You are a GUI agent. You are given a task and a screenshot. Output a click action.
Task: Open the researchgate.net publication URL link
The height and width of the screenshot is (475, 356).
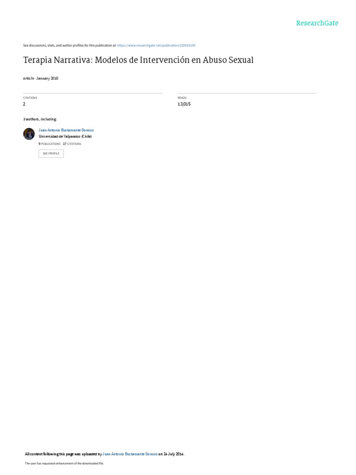click(x=156, y=45)
